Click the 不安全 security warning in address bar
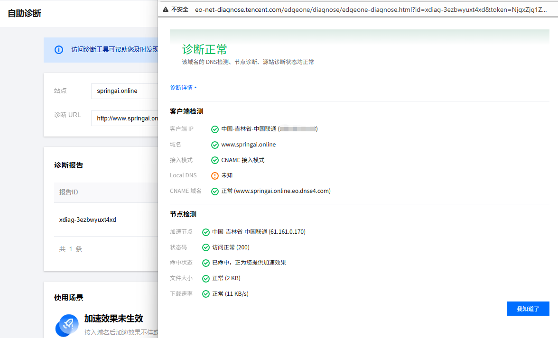Viewport: 558px width, 338px height. [176, 9]
